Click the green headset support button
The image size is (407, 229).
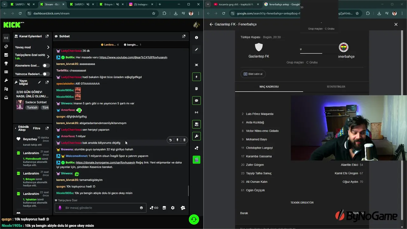point(194,219)
